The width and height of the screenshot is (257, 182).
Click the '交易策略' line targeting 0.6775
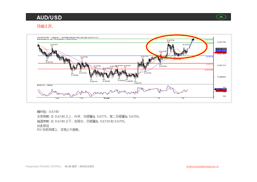[x=89, y=117]
